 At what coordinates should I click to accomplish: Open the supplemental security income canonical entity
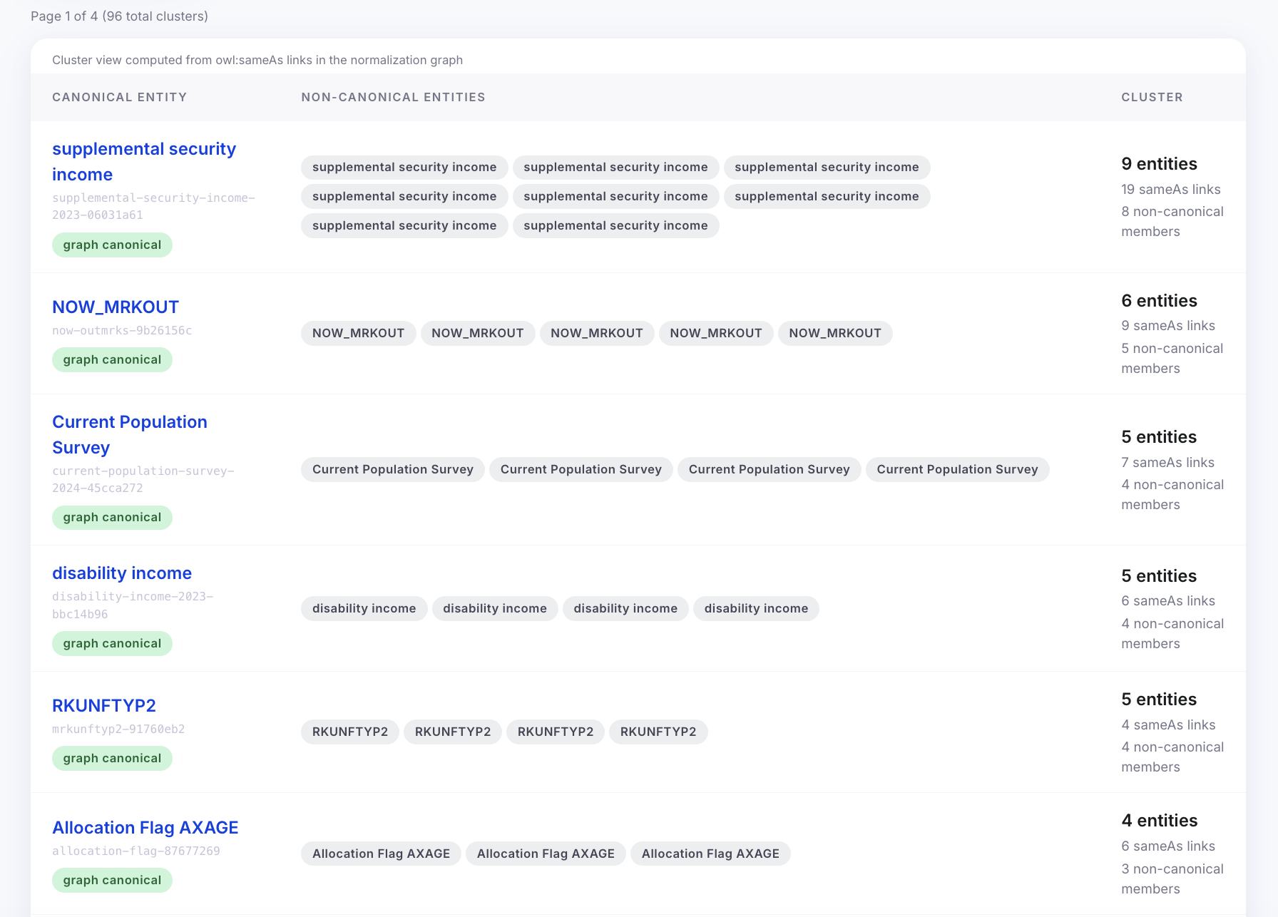click(144, 161)
